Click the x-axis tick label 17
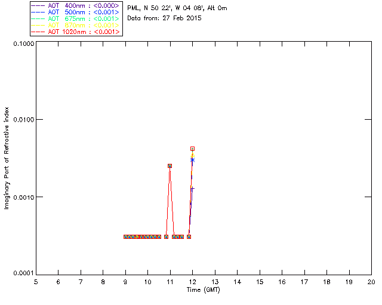 tap(304, 282)
